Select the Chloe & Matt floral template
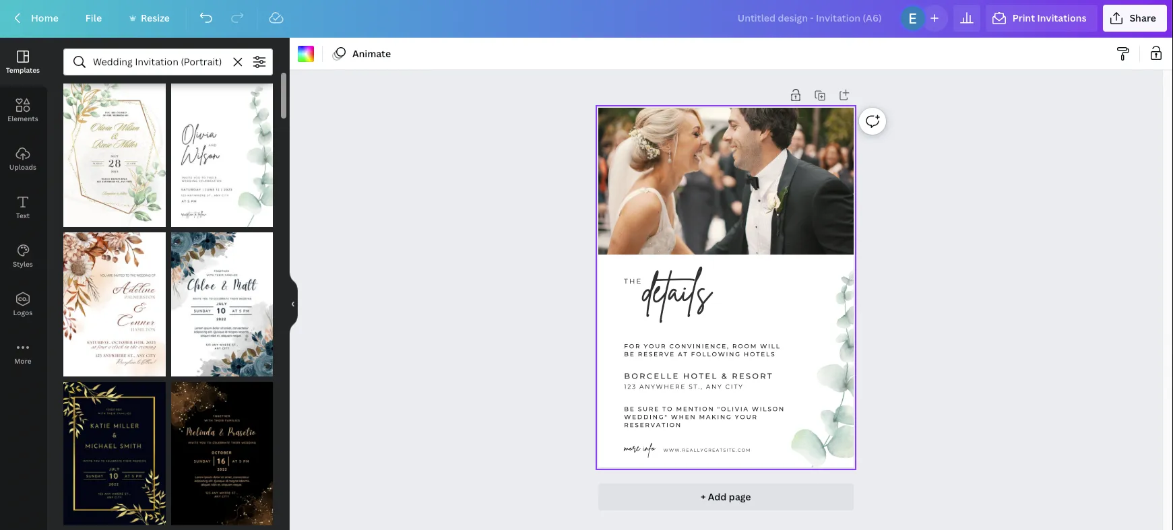 (x=222, y=304)
